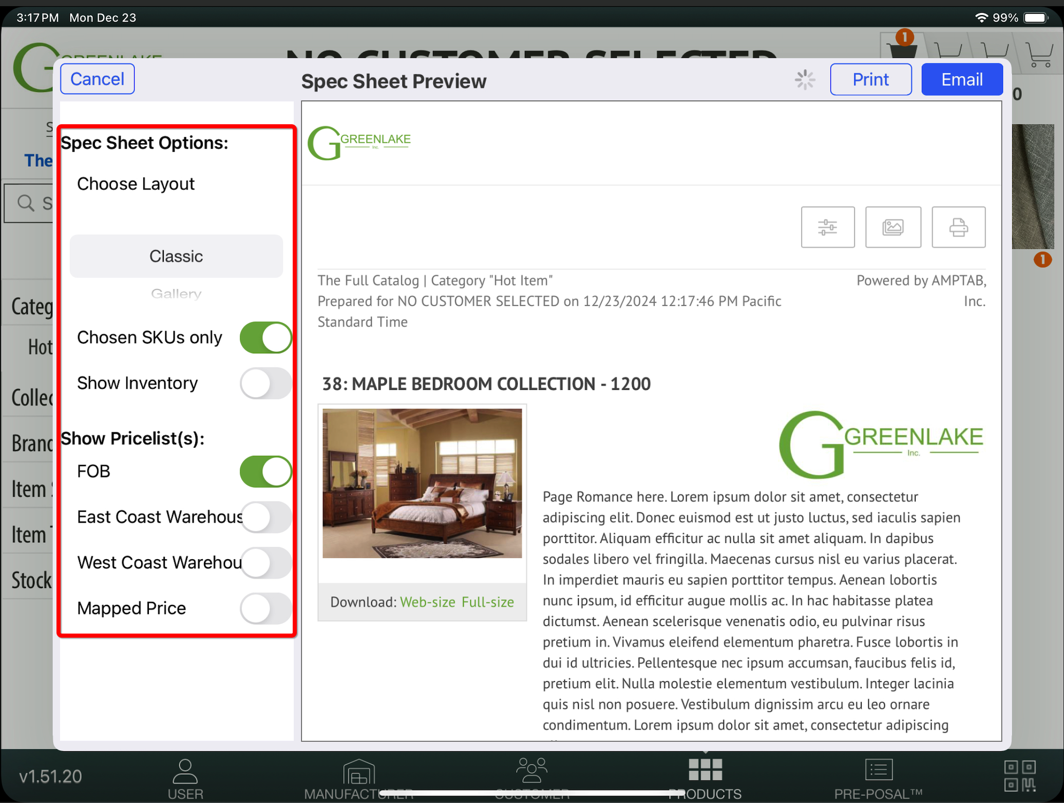
Task: Select the last empty cart icon
Action: tap(1039, 54)
